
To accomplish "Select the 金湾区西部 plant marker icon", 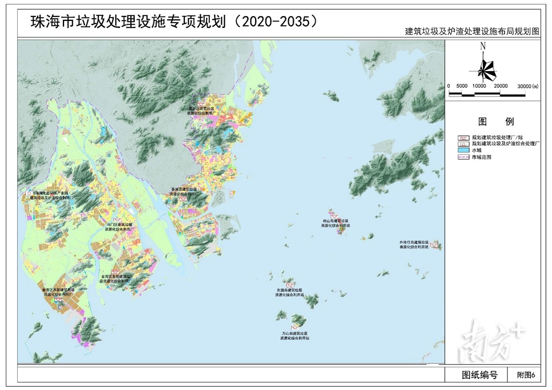I will 58,300.
